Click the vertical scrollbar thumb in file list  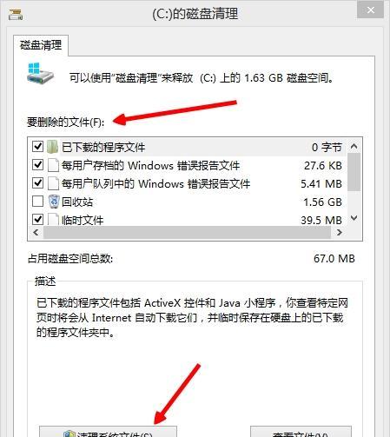click(x=354, y=172)
